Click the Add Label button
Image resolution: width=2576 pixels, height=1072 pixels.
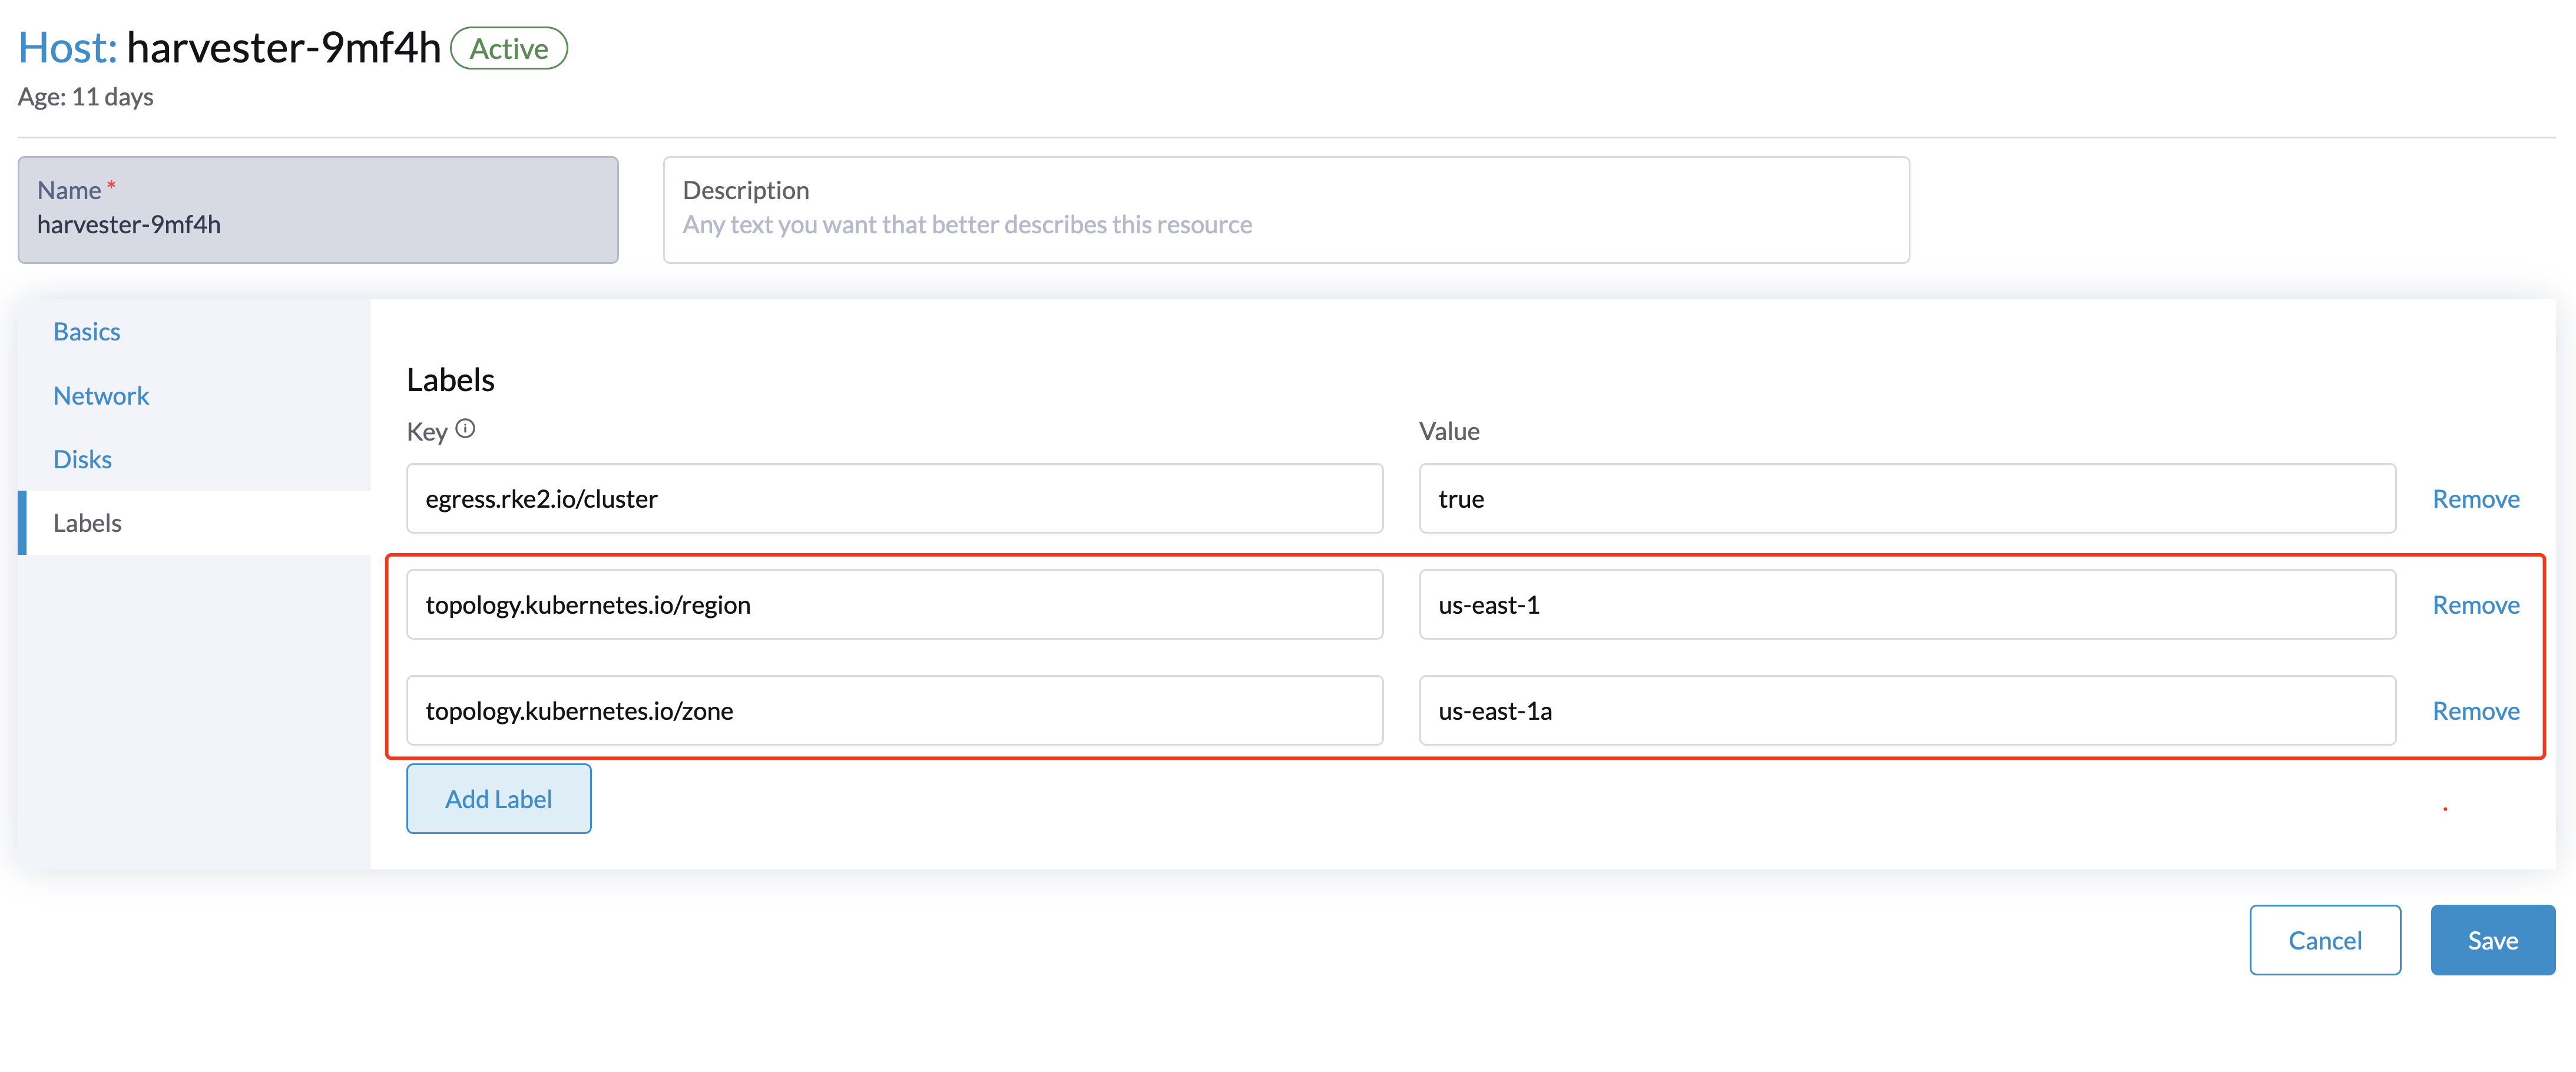[x=498, y=798]
